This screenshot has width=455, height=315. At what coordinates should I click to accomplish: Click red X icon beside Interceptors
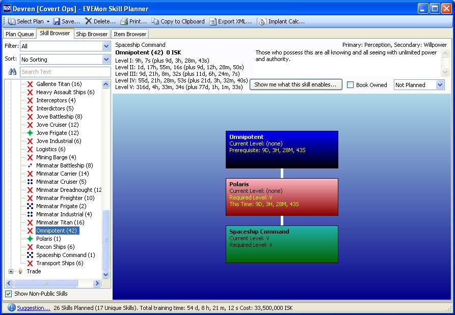(x=30, y=100)
